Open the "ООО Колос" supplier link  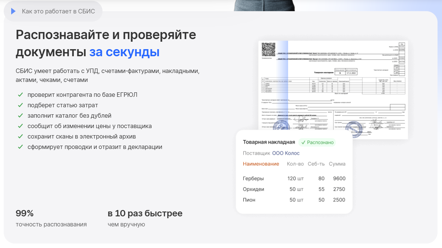[x=285, y=153]
